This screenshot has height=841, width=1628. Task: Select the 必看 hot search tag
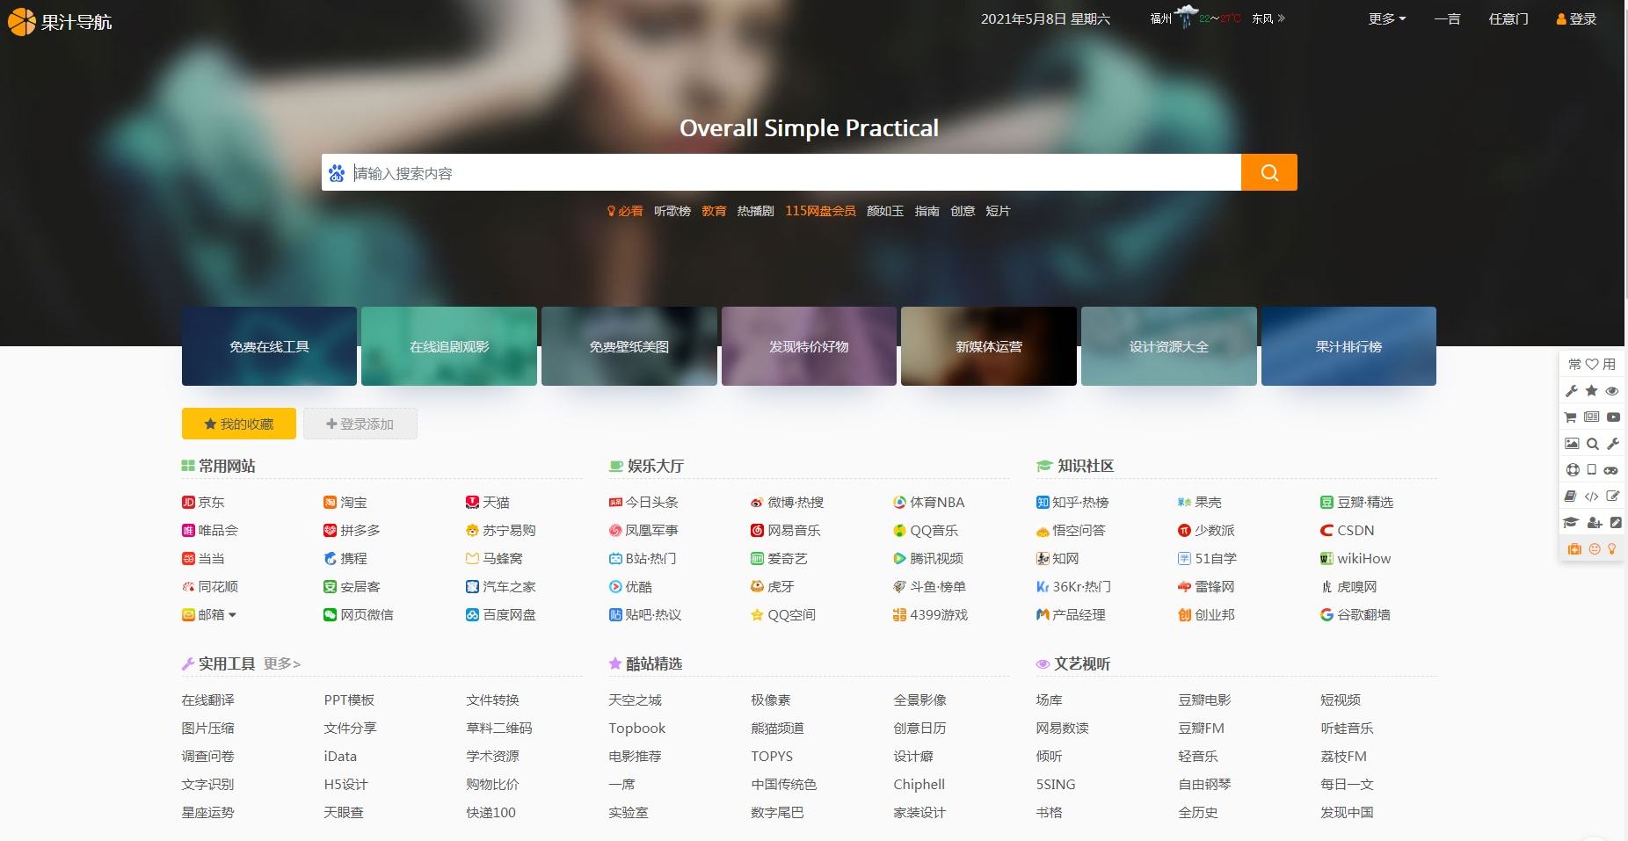tap(625, 211)
